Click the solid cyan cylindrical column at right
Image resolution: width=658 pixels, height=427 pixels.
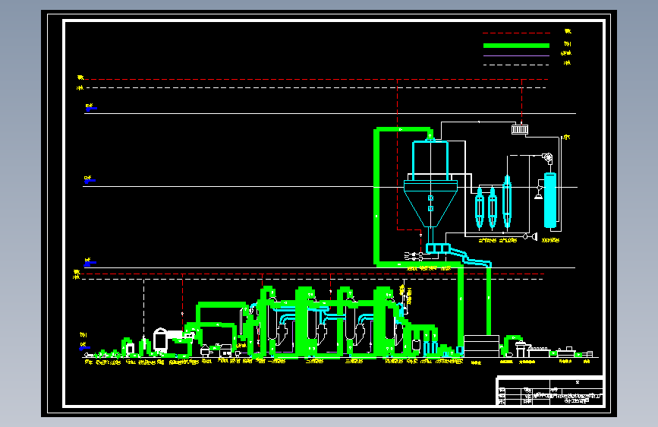(550, 200)
